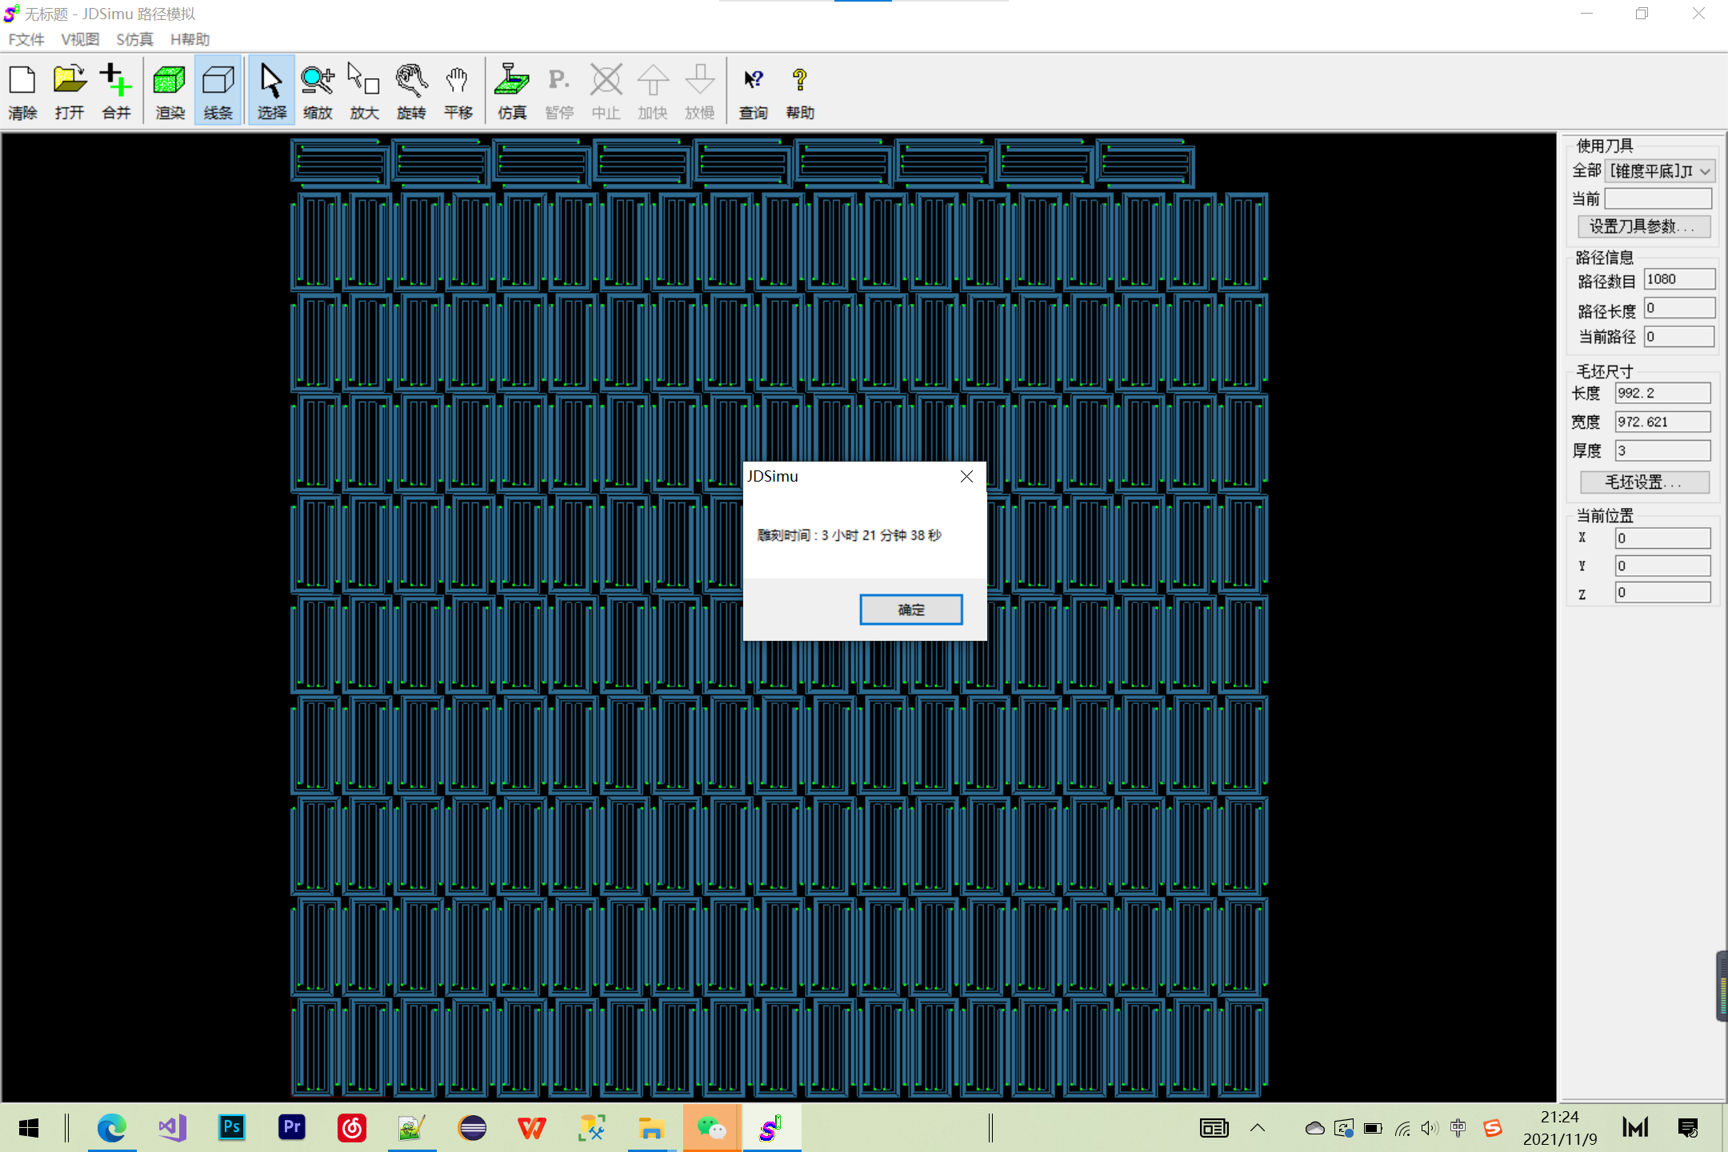The image size is (1728, 1152).
Task: Click the Y position field
Action: (x=1662, y=566)
